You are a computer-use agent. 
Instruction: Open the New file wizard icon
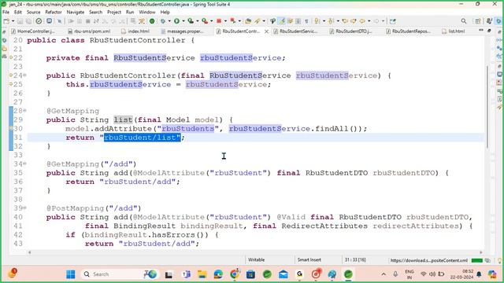pyautogui.click(x=6, y=21)
